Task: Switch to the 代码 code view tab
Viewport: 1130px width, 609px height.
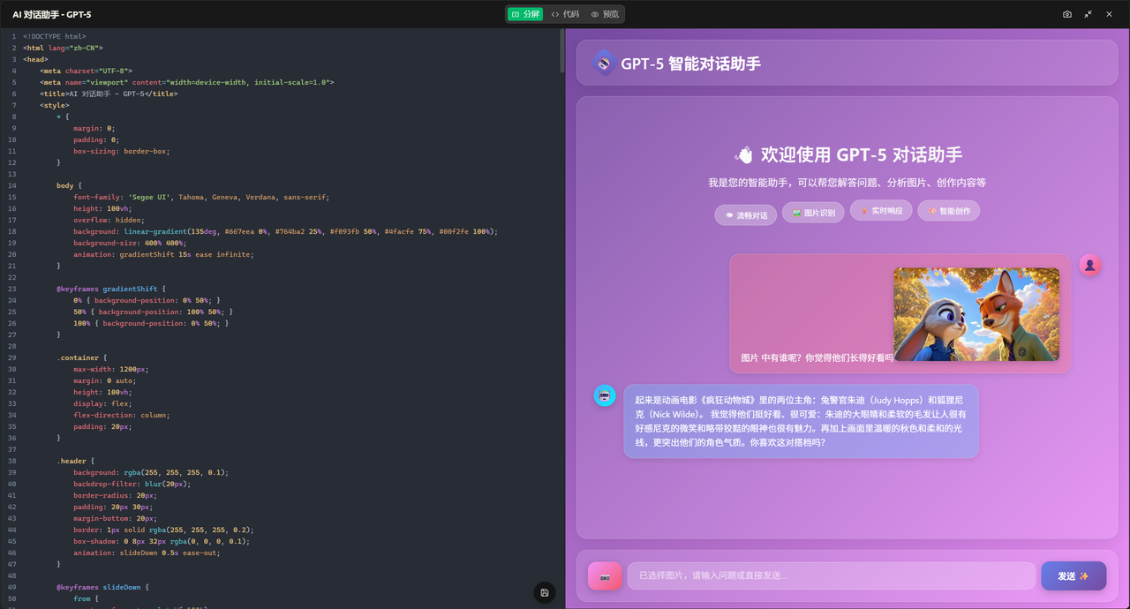Action: coord(565,14)
